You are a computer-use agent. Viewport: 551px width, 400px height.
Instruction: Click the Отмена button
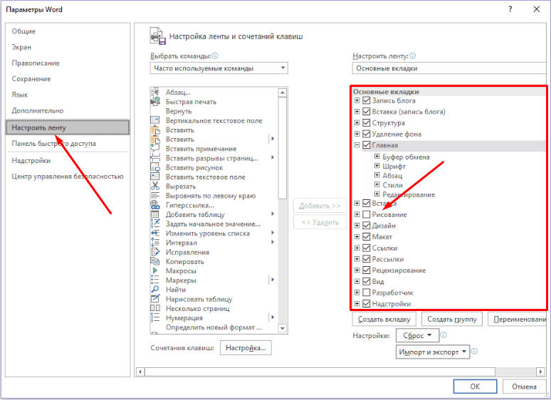(524, 386)
